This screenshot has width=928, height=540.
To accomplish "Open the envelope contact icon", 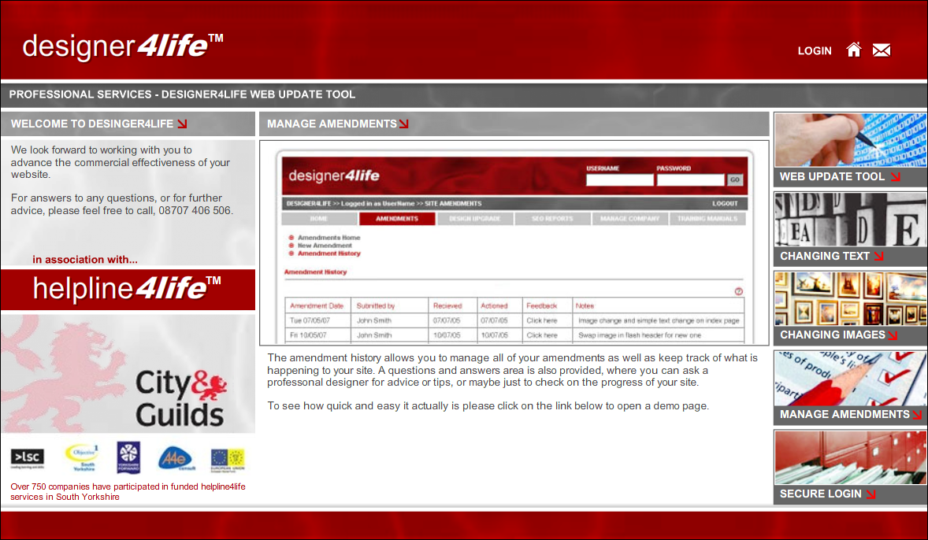I will click(x=882, y=50).
